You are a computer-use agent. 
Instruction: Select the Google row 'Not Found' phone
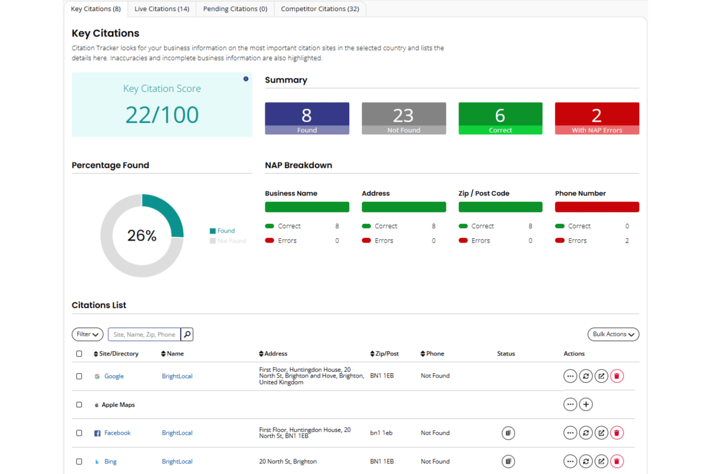435,376
